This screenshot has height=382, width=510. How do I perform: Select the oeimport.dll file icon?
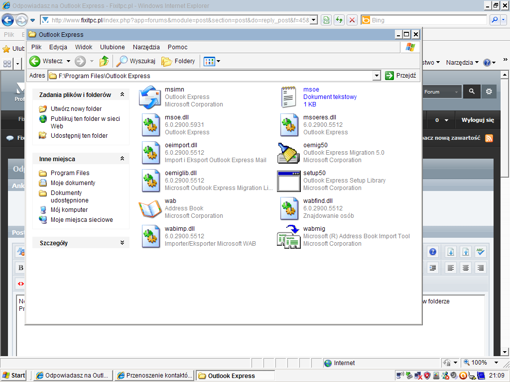tap(150, 153)
